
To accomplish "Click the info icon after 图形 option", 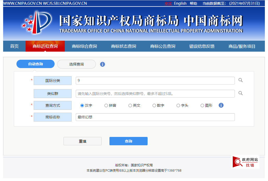I will (221, 105).
